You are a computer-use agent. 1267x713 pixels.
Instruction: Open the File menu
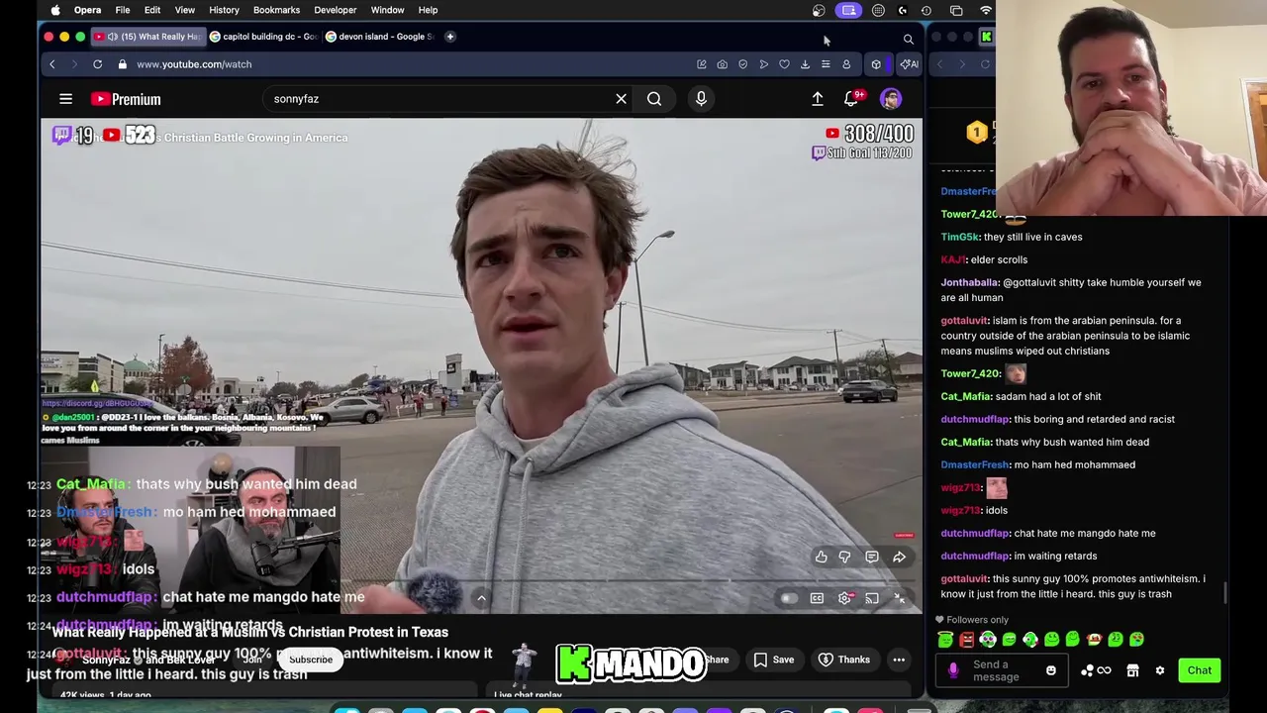click(x=122, y=10)
